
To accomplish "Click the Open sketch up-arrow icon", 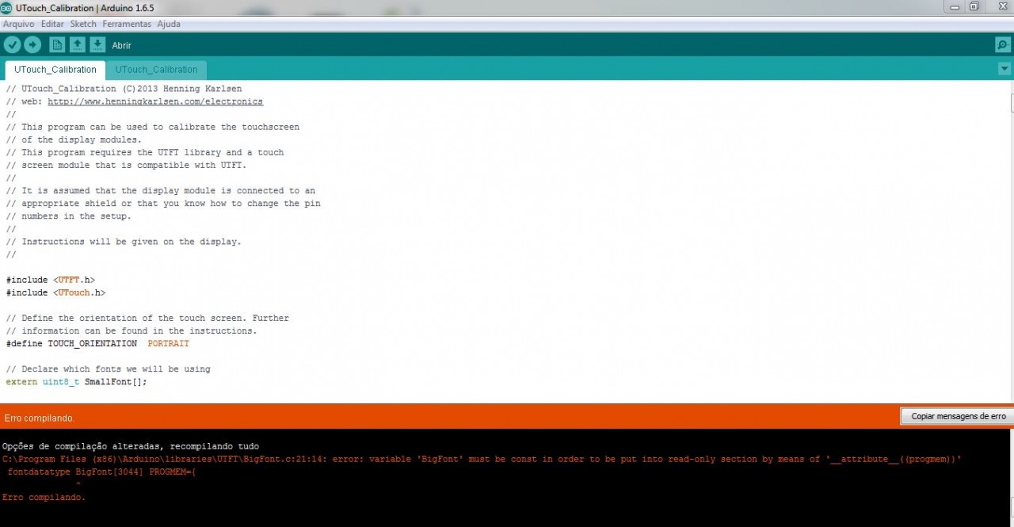I will coord(78,45).
